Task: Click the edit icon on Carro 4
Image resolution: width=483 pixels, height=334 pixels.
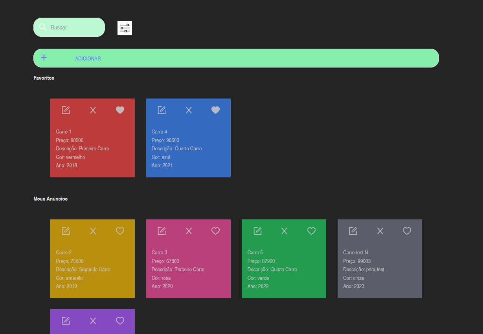Action: (161, 110)
